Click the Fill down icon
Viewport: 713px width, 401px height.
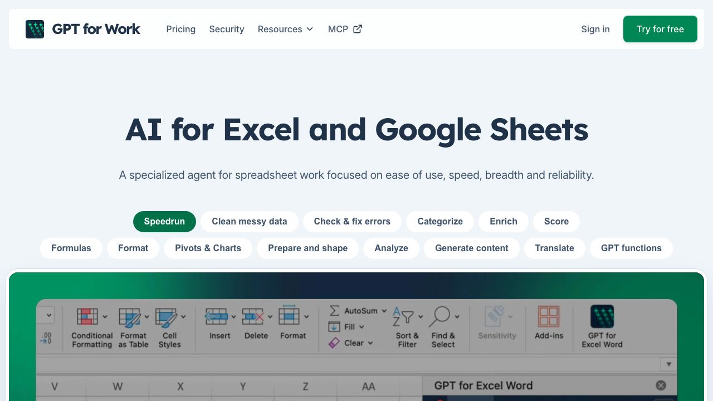334,327
